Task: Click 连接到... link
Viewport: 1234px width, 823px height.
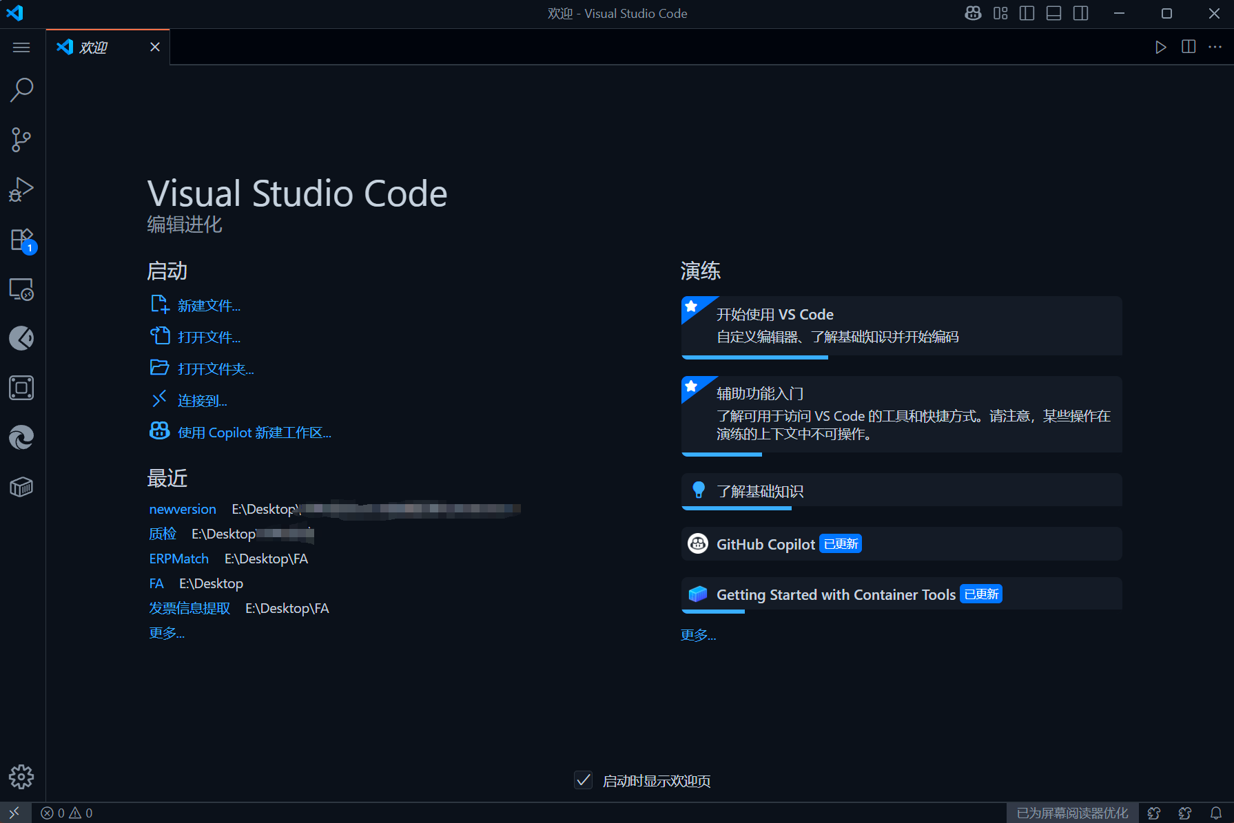Action: [x=202, y=401]
